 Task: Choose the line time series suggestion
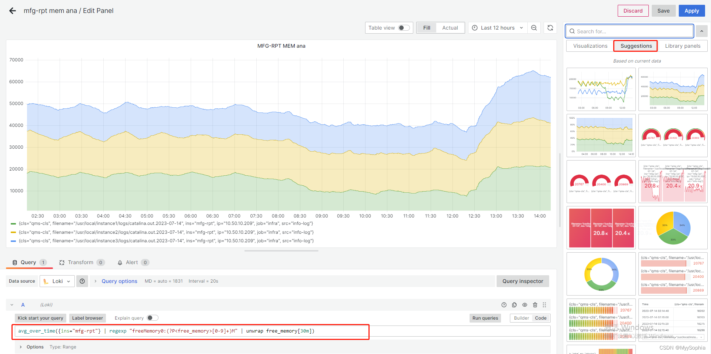point(601,89)
